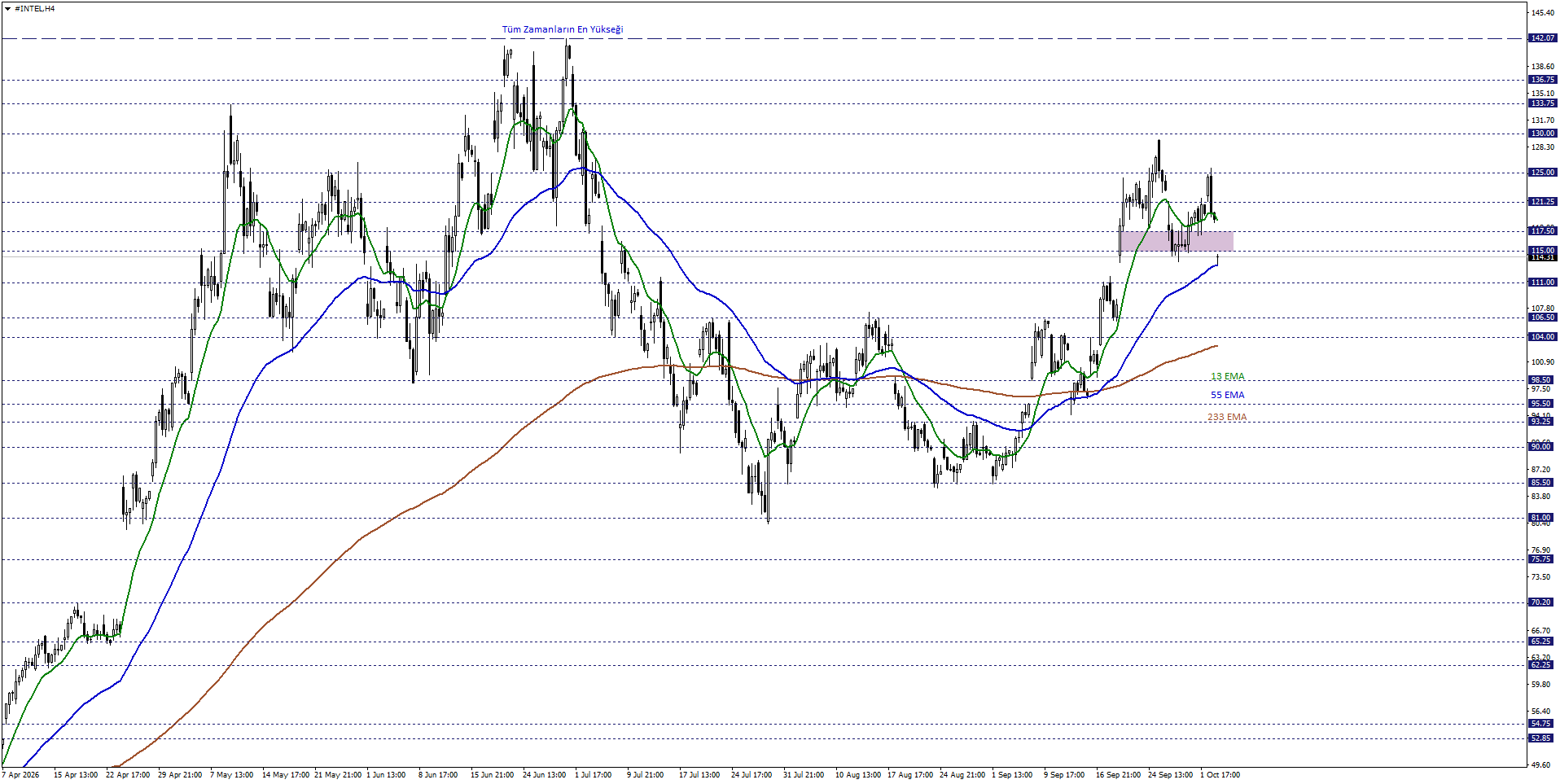Viewport: 1560px width, 784px height.
Task: Click the 81.00 price level tag
Action: pos(1541,518)
